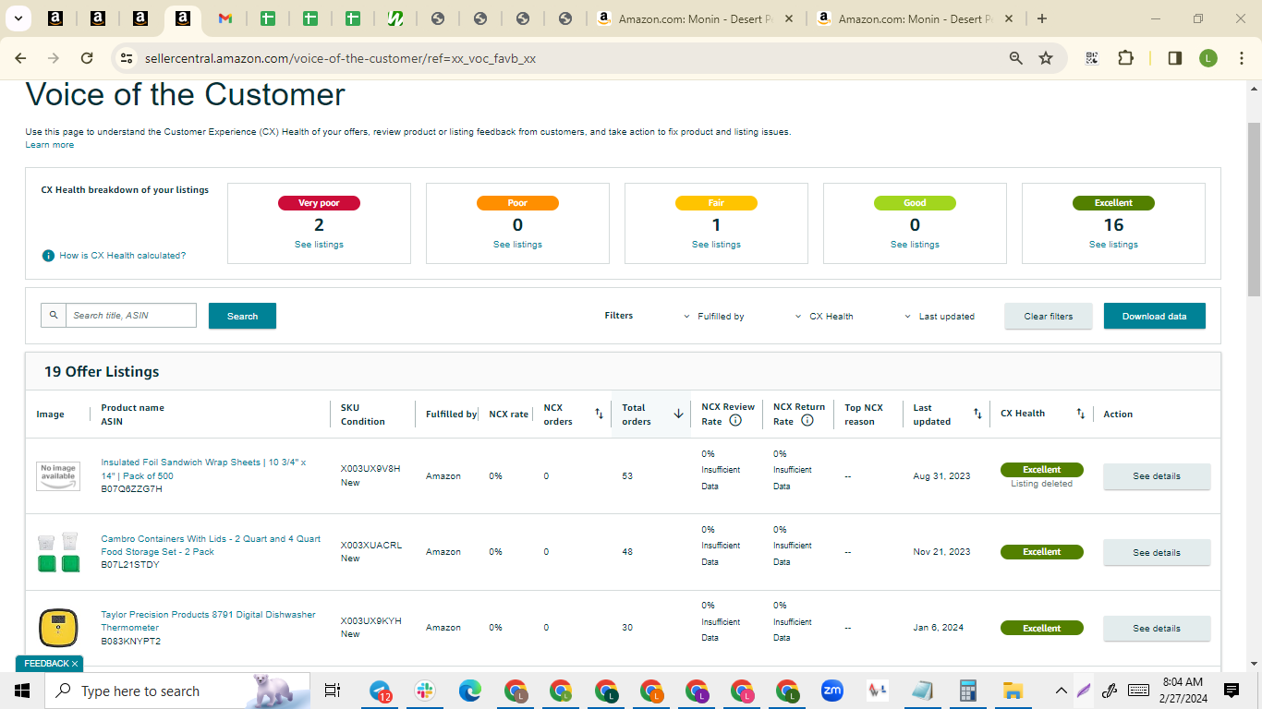The width and height of the screenshot is (1262, 709).
Task: Click the info icon for CX Health calculation
Action: coord(48,256)
